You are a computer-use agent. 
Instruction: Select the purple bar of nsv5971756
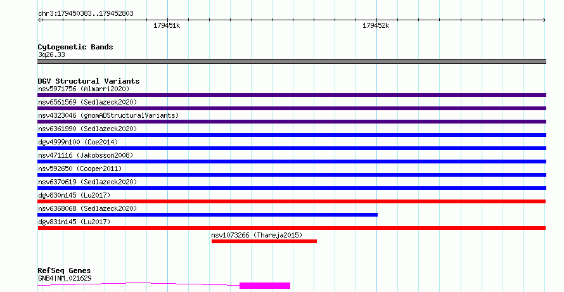[x=292, y=95]
